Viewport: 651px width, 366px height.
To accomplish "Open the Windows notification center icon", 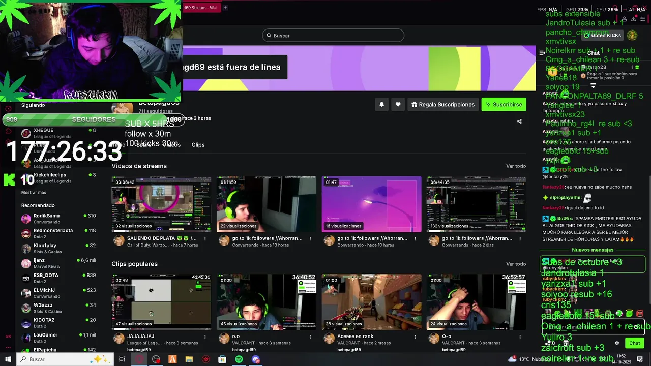I will click(x=640, y=359).
